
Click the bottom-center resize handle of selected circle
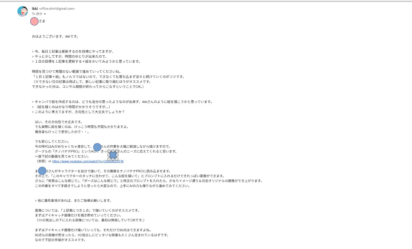pos(113,159)
